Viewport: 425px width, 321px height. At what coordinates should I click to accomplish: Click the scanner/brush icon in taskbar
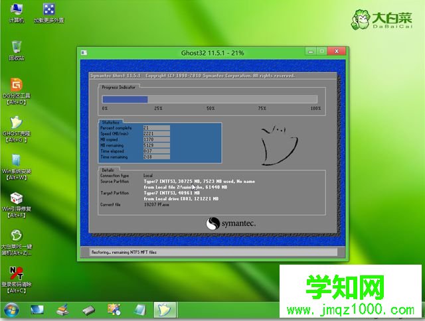tap(62, 310)
